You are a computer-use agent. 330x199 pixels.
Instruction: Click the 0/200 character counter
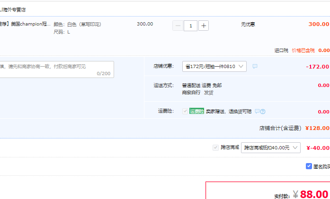(104, 74)
